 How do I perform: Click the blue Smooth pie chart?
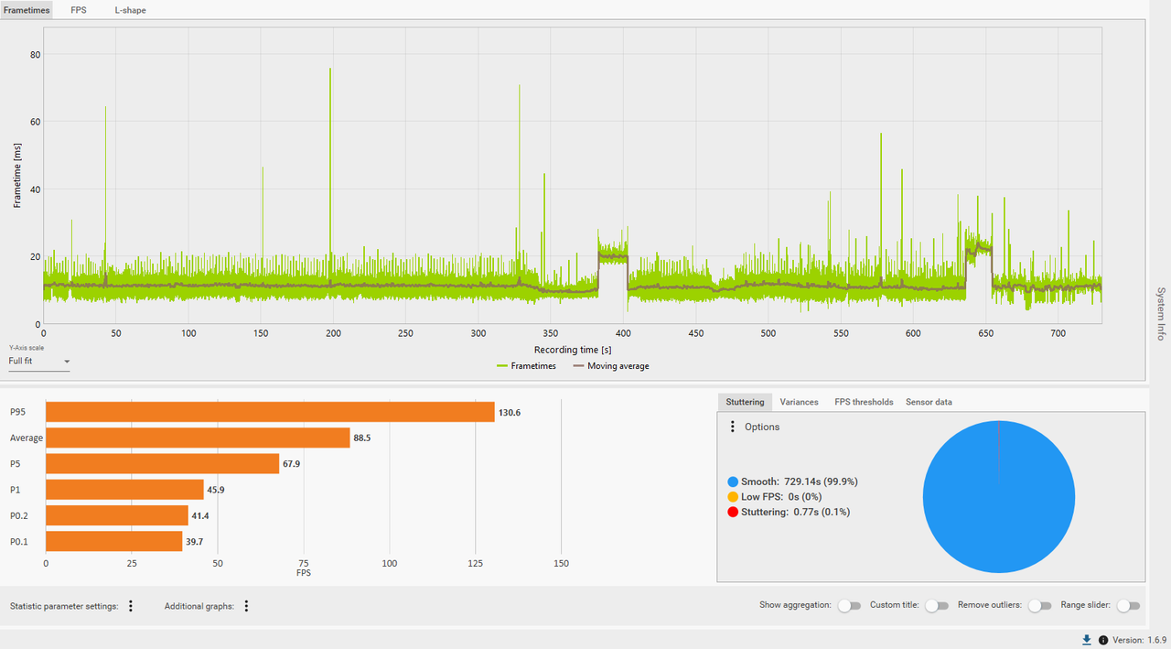pos(999,497)
